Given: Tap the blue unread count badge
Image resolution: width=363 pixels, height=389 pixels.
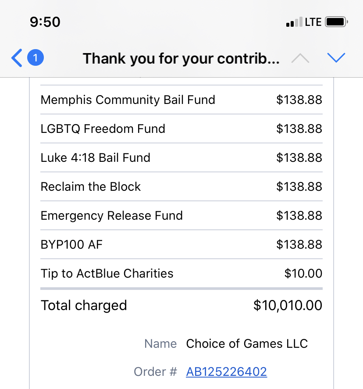Looking at the screenshot, I should coord(36,58).
